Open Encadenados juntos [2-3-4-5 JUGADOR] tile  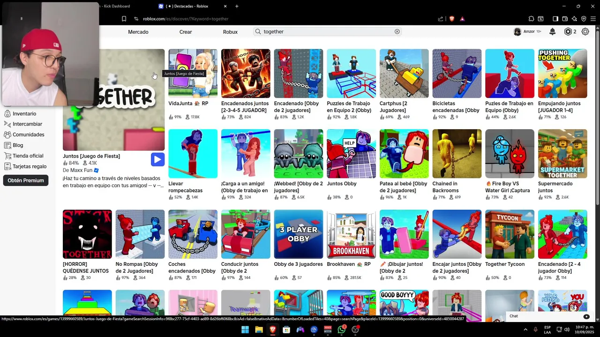tap(246, 84)
